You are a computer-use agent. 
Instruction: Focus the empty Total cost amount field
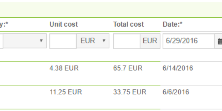coord(127,41)
